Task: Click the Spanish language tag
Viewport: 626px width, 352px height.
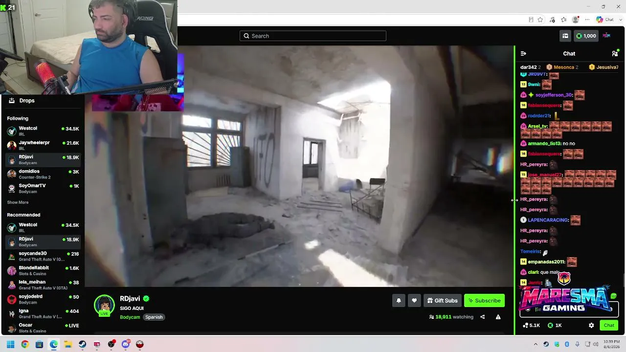Action: [154, 317]
